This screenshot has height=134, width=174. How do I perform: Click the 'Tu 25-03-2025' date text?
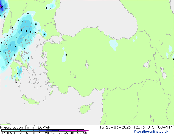click(115, 127)
